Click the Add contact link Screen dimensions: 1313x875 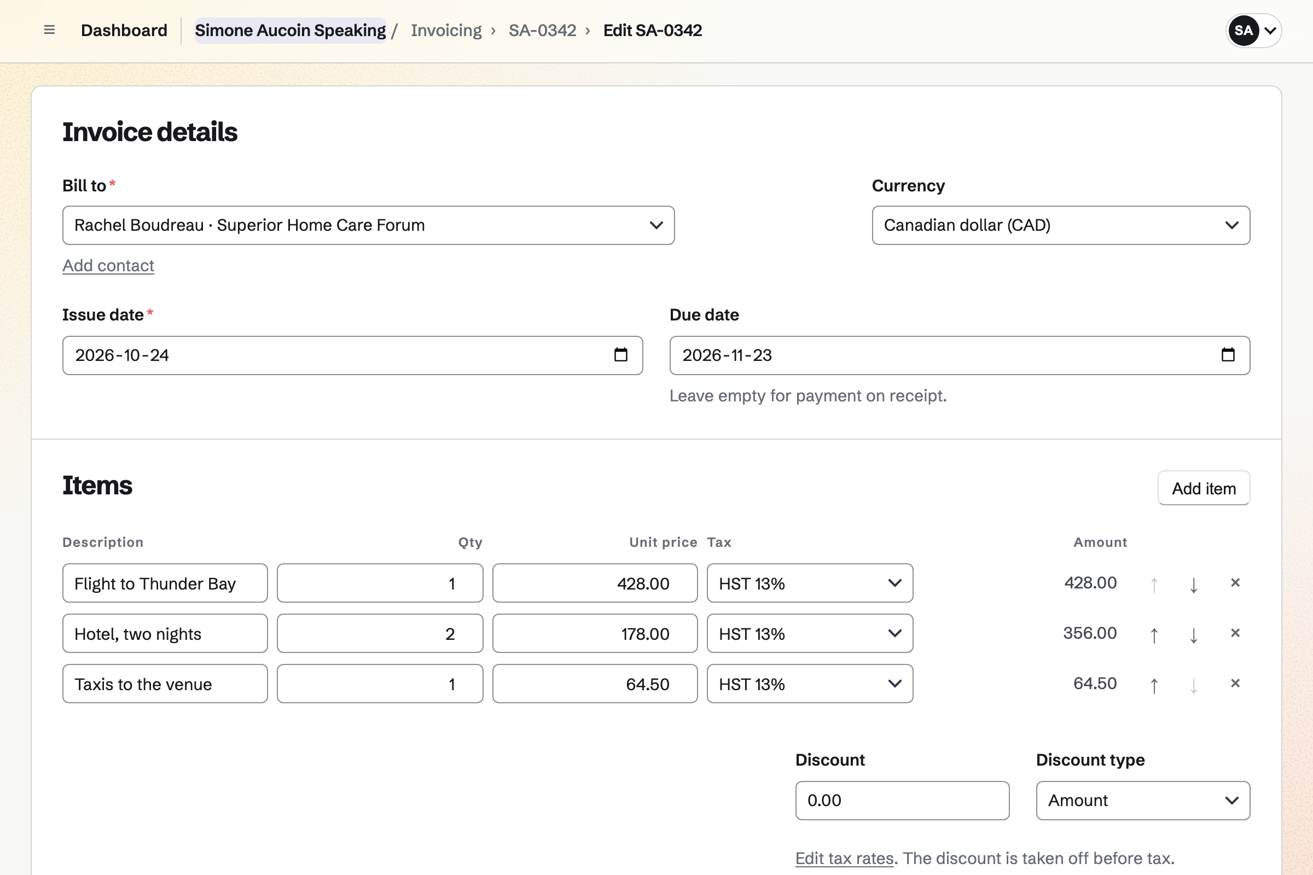point(108,266)
